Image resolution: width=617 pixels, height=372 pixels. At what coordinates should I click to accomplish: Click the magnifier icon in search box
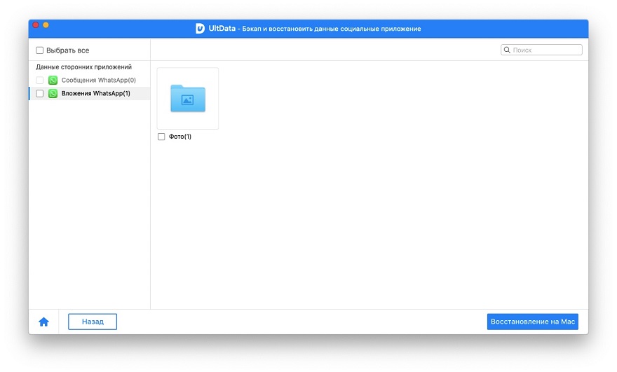pyautogui.click(x=507, y=50)
